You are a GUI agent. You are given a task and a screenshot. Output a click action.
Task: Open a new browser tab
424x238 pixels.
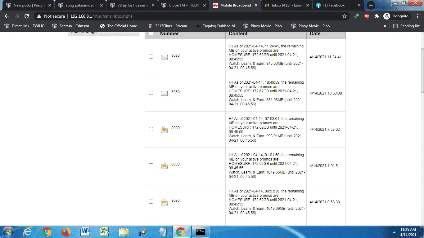tap(371, 5)
